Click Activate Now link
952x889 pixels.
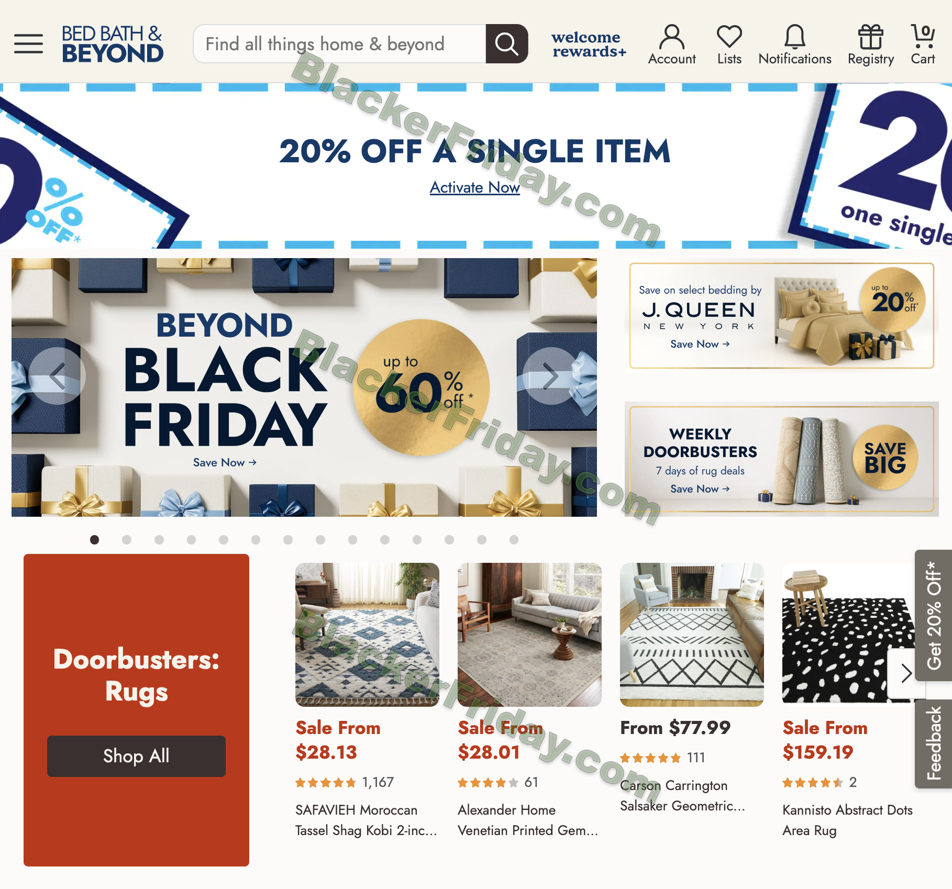pyautogui.click(x=474, y=187)
